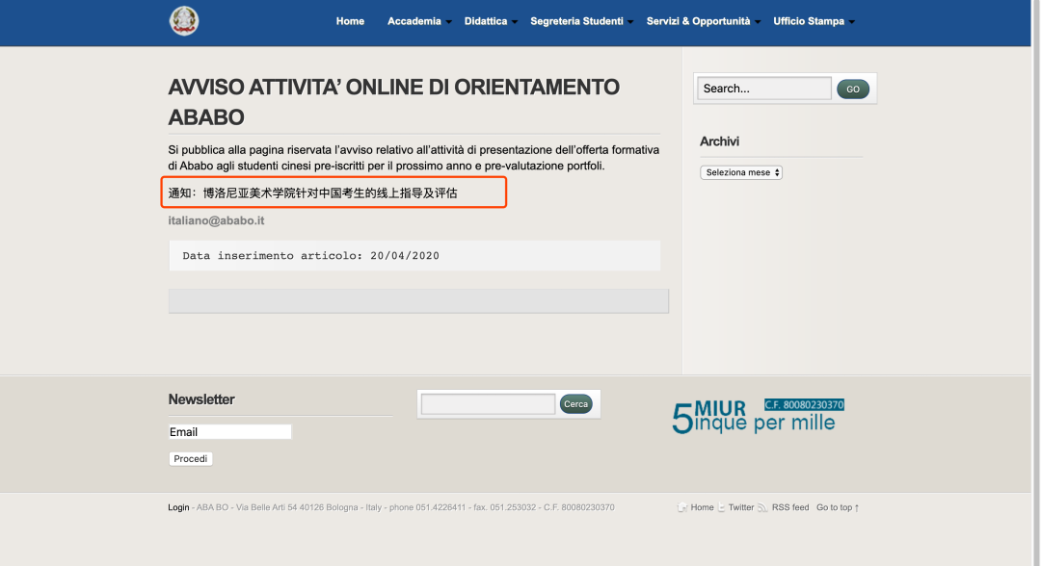Viewport: 1041px width, 566px height.
Task: Click the footer Home icon
Action: coord(681,507)
